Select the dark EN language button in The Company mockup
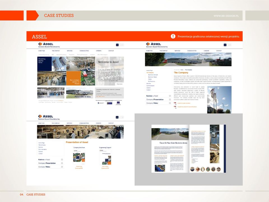 [225, 45]
